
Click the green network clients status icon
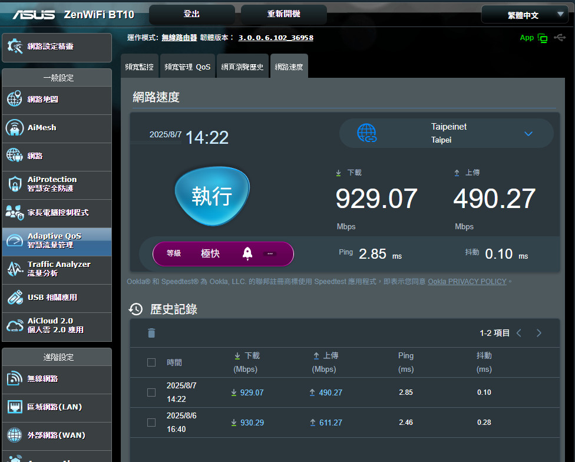point(543,38)
